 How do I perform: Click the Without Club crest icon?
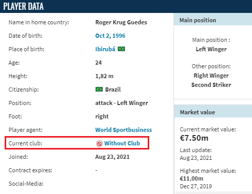click(99, 144)
